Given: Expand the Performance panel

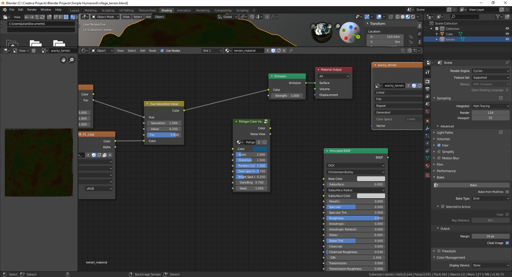Looking at the screenshot, I should (446, 171).
